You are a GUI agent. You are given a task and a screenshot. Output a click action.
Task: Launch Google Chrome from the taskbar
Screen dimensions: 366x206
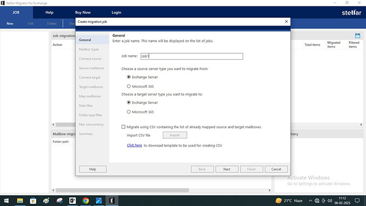coord(86,200)
